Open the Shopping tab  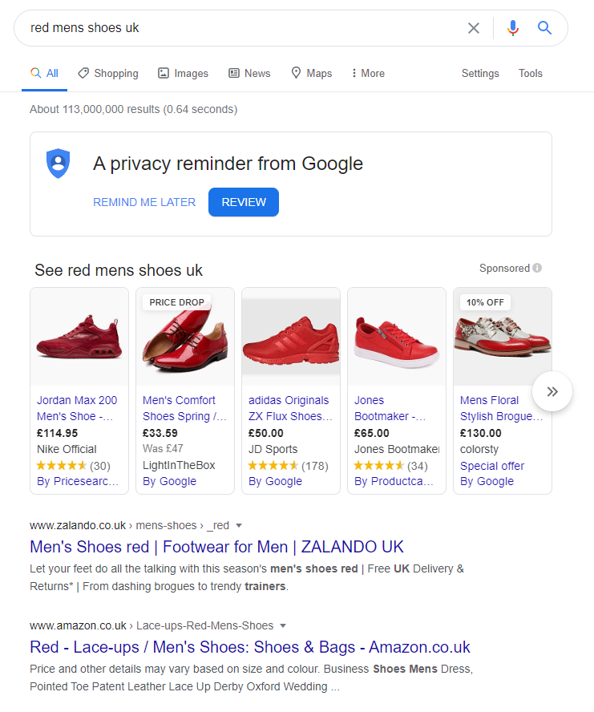click(x=108, y=73)
